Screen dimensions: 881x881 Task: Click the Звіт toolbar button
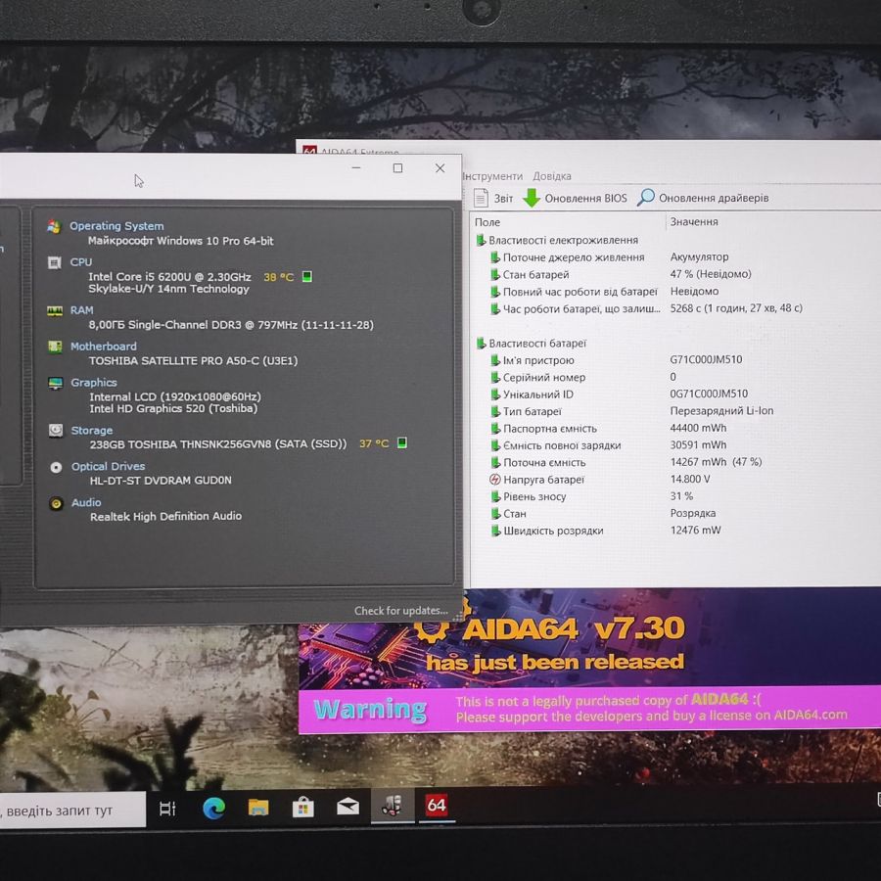(493, 198)
